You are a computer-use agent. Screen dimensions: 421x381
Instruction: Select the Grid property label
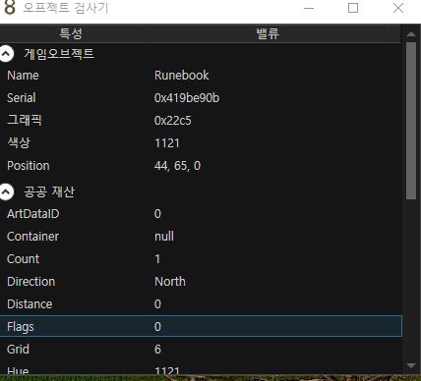18,350
